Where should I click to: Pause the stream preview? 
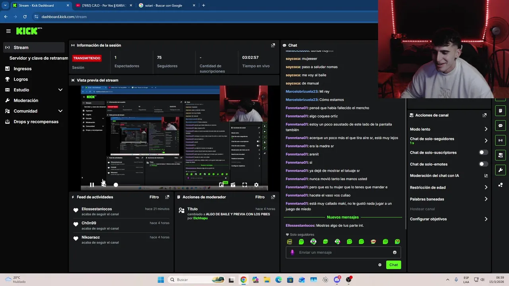point(92,185)
